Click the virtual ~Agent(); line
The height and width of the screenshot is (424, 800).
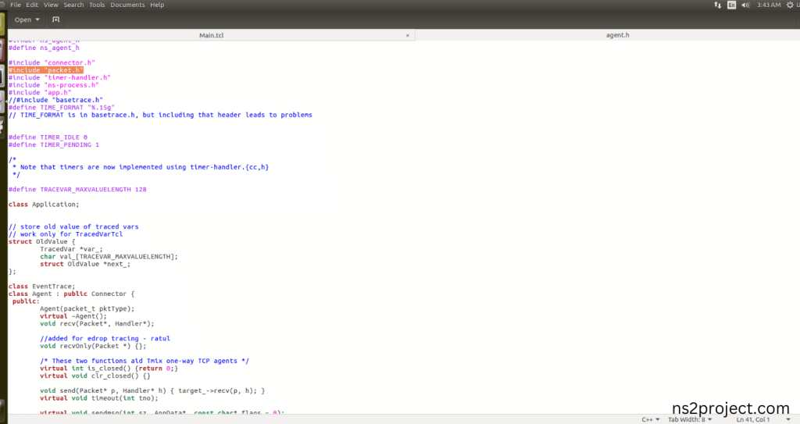(x=73, y=315)
